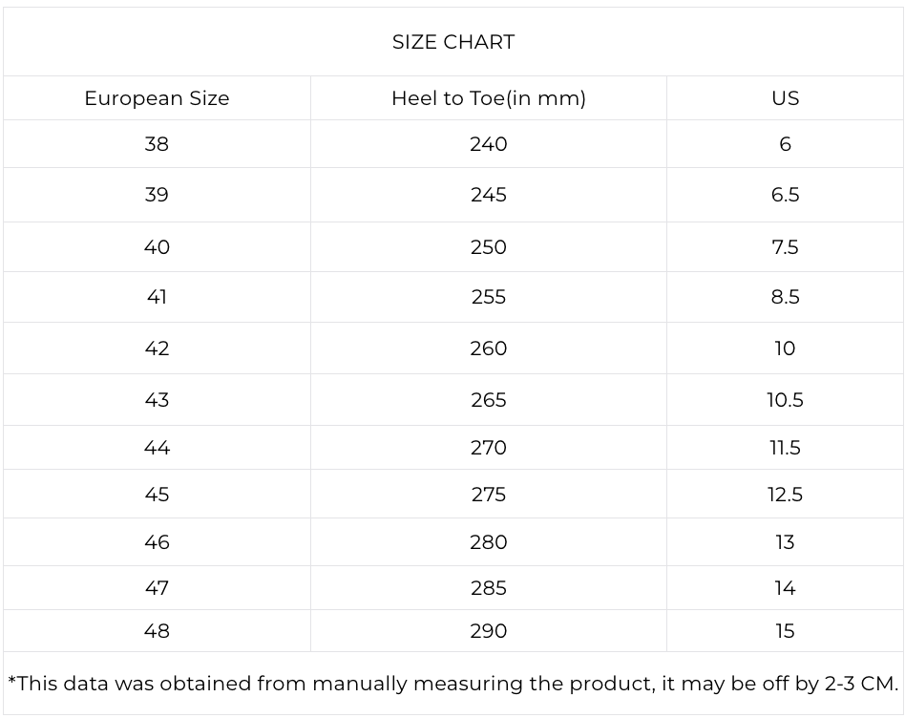Select US size 7.5 cell
905x718 pixels.
tap(785, 247)
